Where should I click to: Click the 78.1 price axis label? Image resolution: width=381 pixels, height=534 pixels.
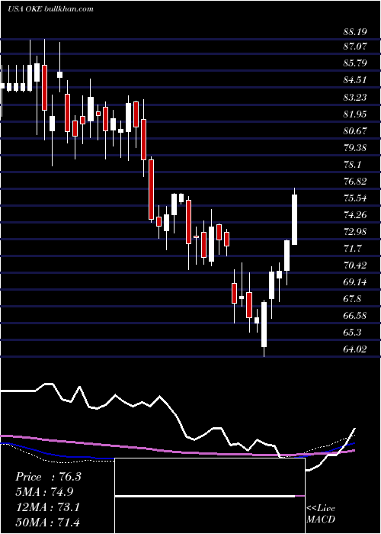[352, 165]
